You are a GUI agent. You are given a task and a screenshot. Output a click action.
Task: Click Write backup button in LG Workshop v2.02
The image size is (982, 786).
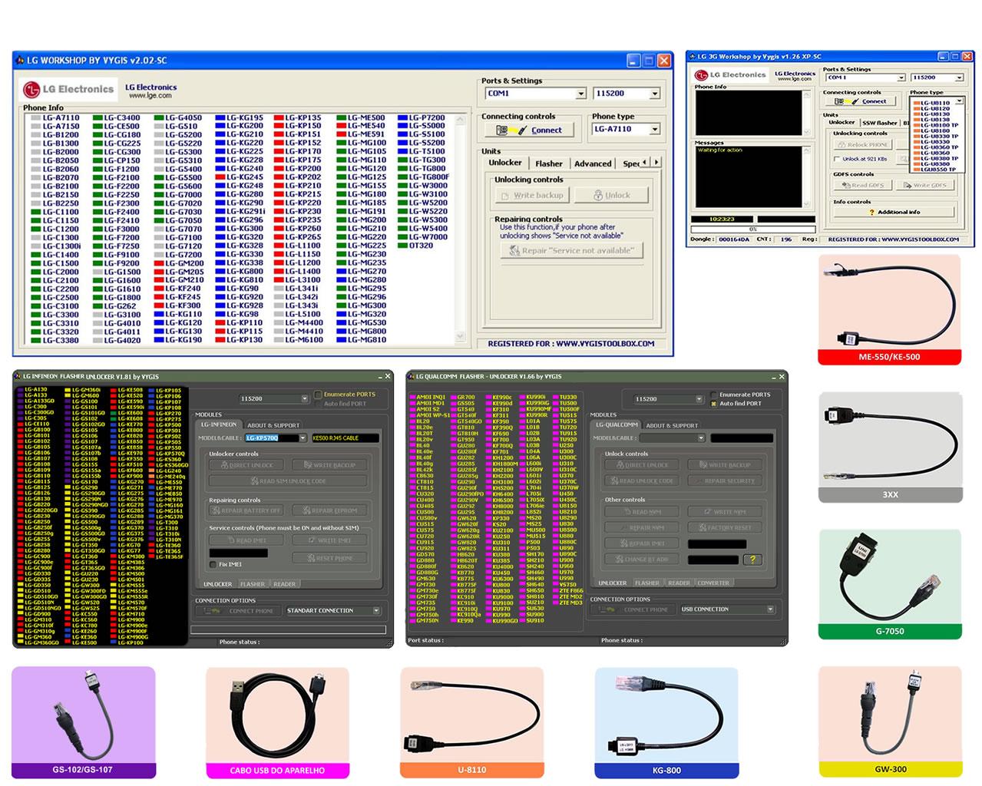tap(532, 196)
